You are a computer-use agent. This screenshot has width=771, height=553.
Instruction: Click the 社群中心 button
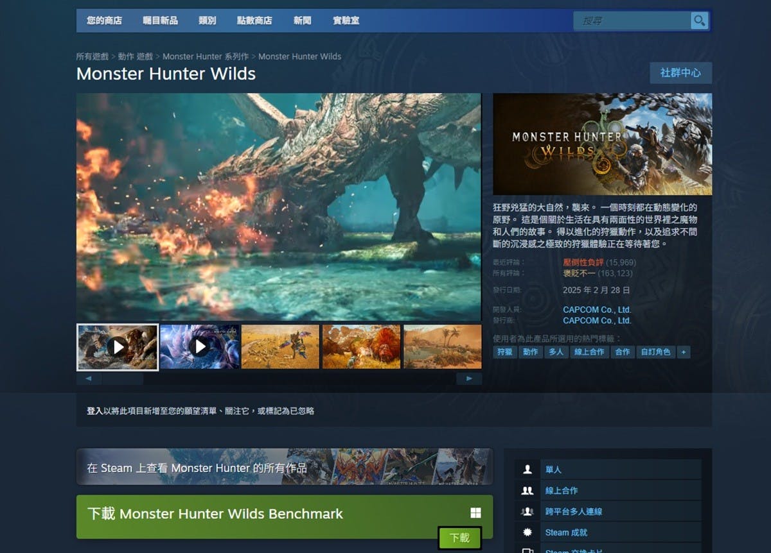(x=680, y=72)
